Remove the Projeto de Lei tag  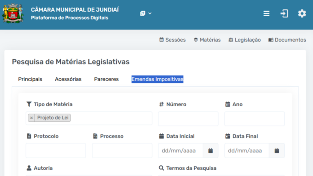31,118
